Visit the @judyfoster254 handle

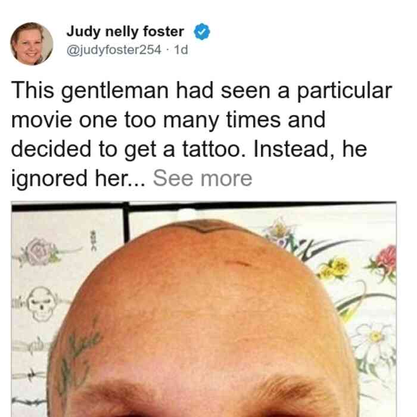pos(114,49)
